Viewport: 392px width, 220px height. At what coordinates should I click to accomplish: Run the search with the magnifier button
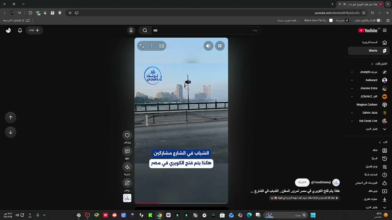[x=145, y=30]
